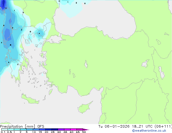Click the '25' legend scale label
Screen dimensions: 172x133
point(53,132)
